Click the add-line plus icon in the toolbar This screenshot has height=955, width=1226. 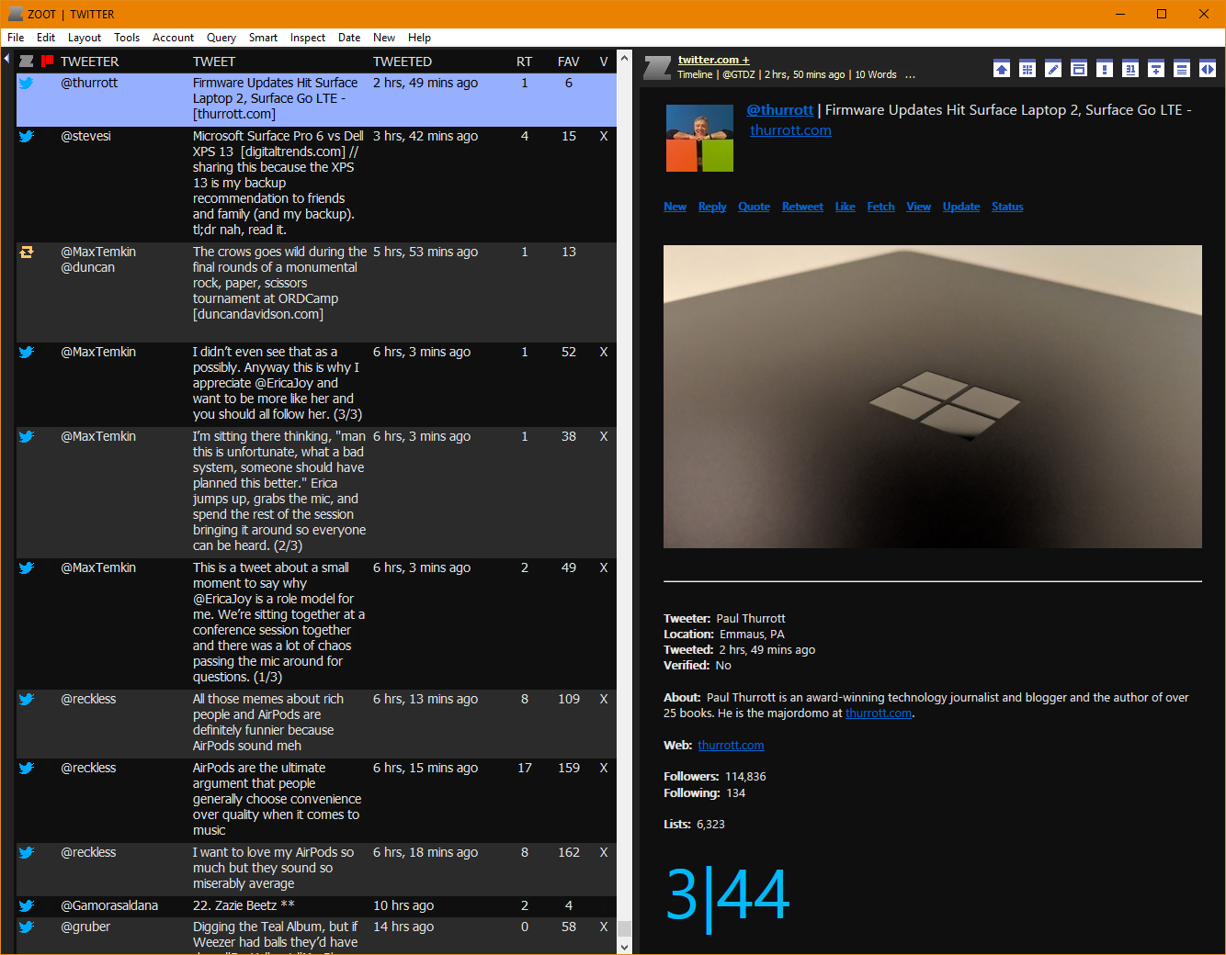click(x=1156, y=69)
